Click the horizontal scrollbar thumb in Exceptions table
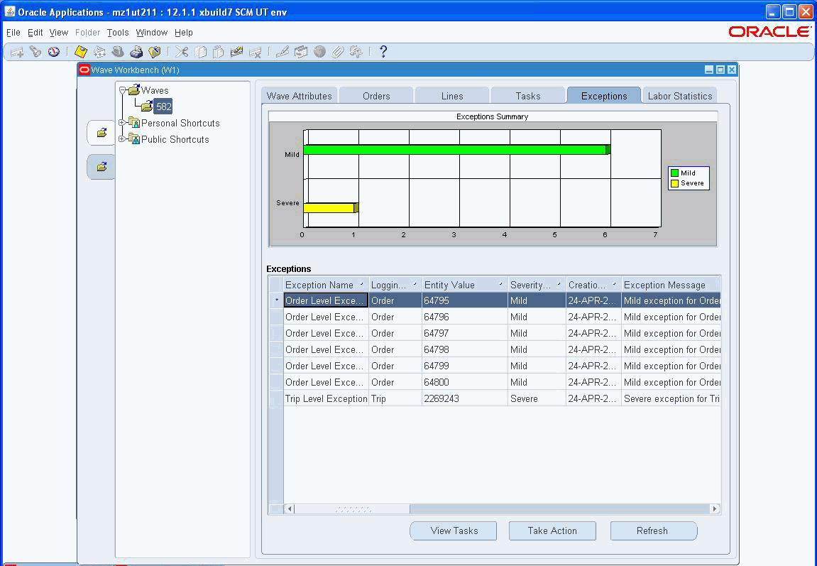Image resolution: width=817 pixels, height=566 pixels. 353,508
